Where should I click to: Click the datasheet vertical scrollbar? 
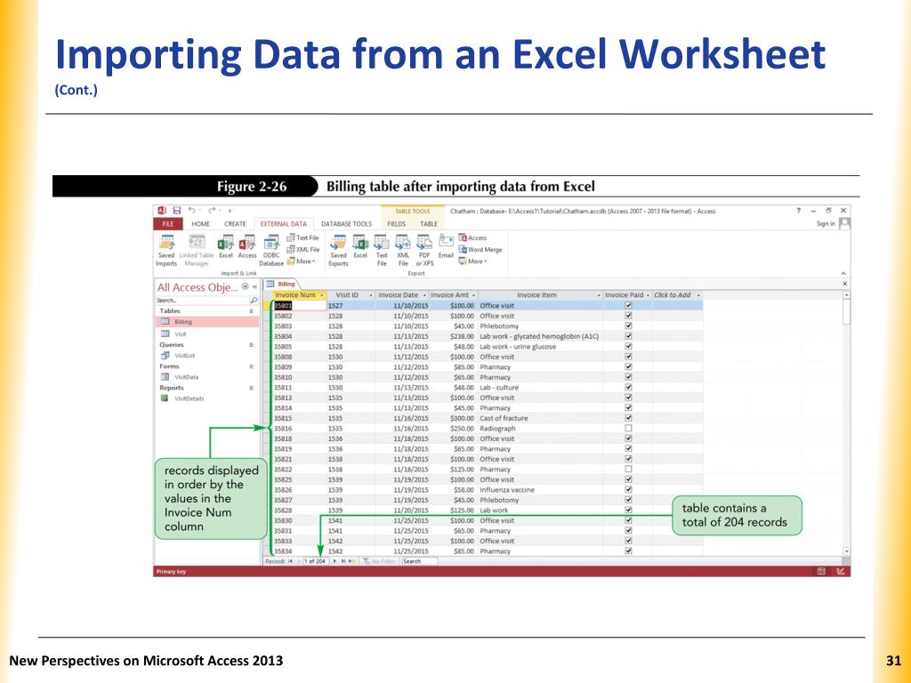pyautogui.click(x=847, y=423)
